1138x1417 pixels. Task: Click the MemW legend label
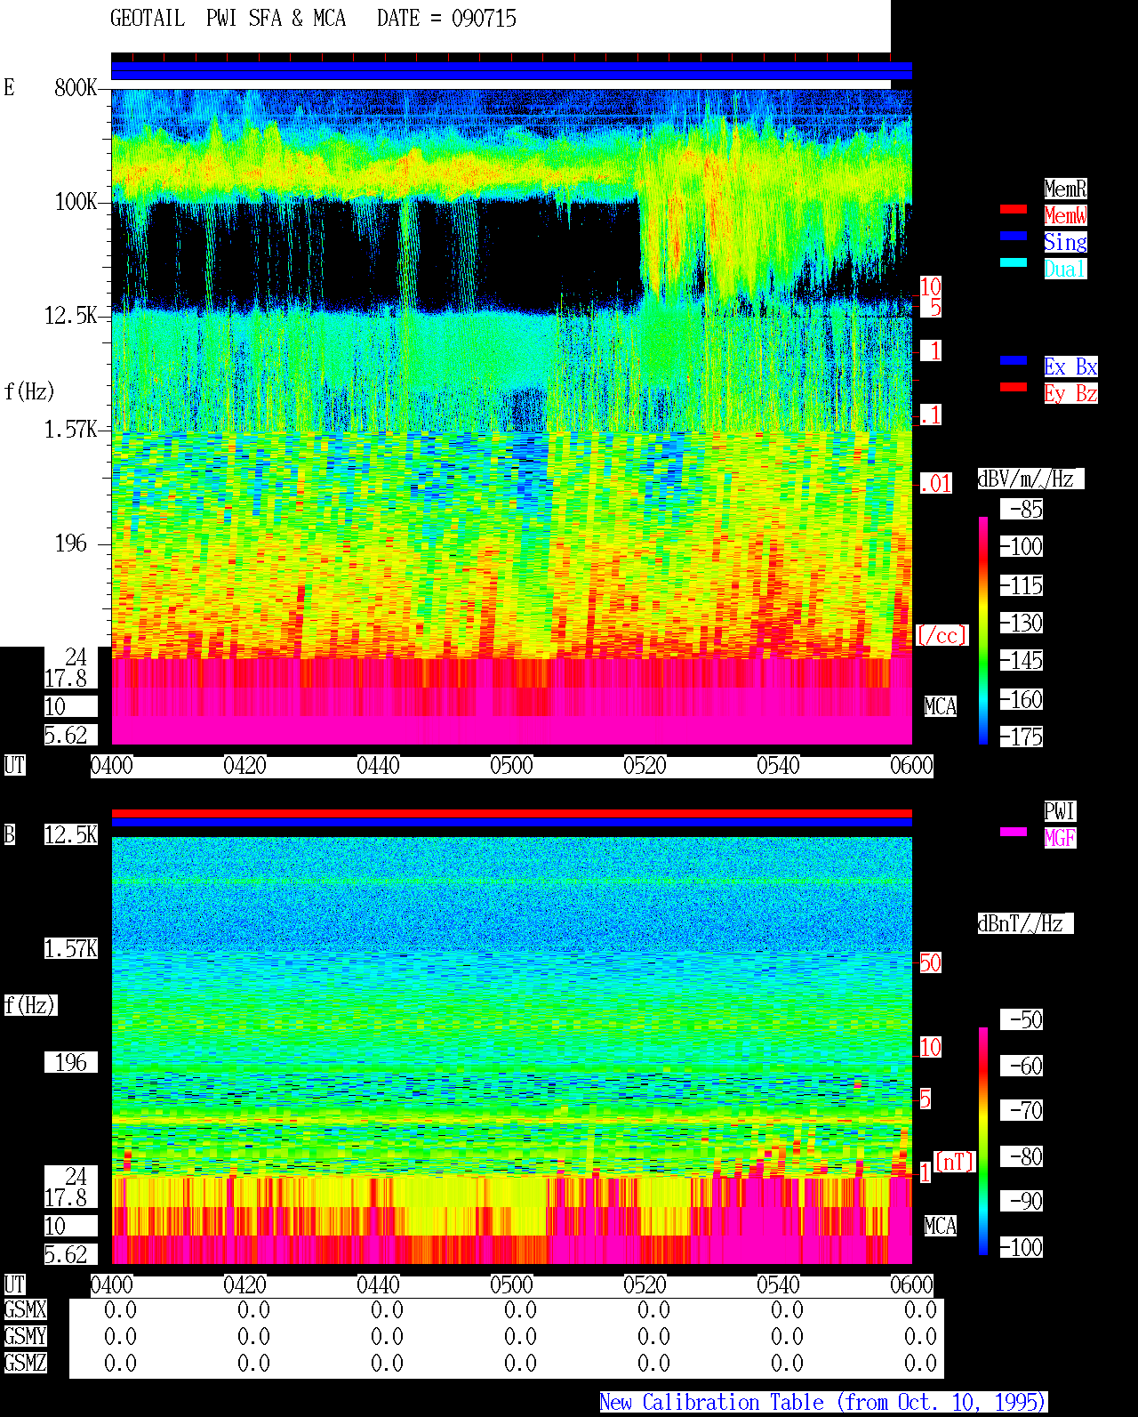pos(1065,215)
